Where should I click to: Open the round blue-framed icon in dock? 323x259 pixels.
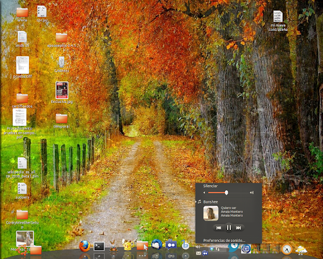click(245, 249)
